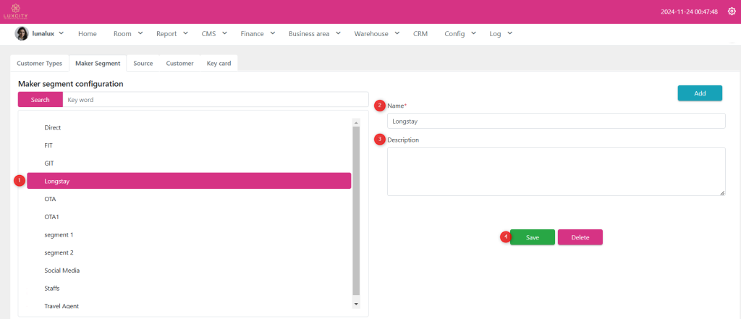Switch to the Customer Types tab
The height and width of the screenshot is (319, 741).
point(40,64)
